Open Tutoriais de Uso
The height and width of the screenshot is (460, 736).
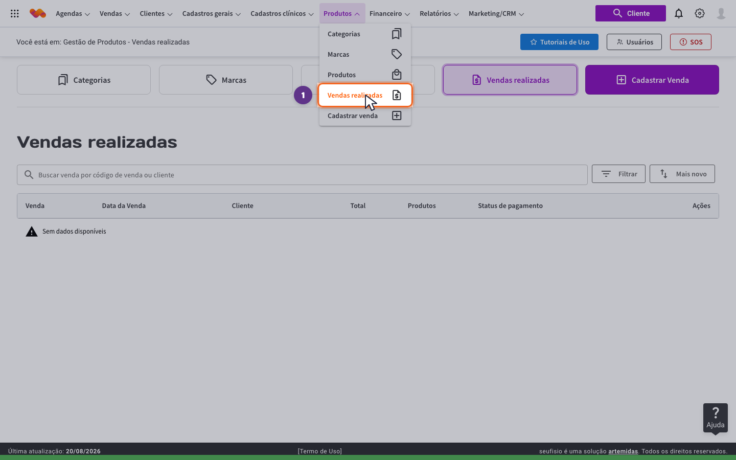pyautogui.click(x=559, y=42)
